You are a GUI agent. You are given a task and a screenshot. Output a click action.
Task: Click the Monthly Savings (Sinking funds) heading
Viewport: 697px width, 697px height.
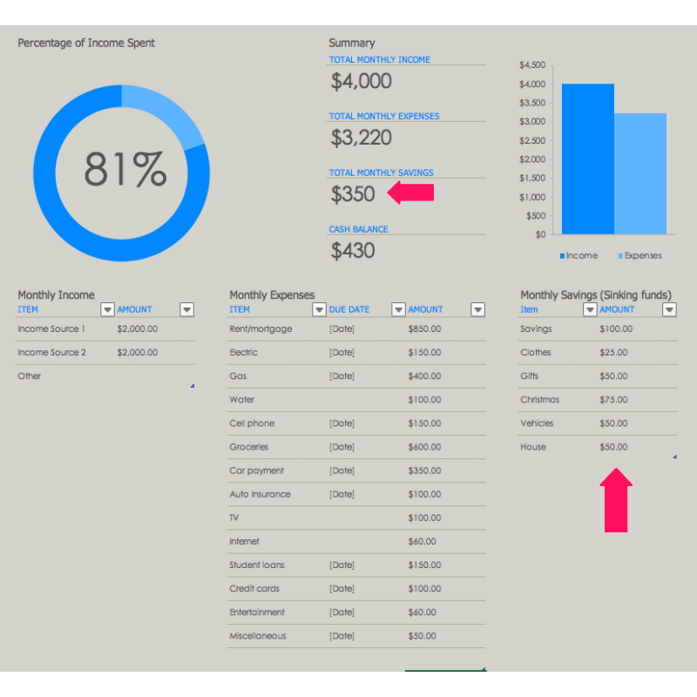(596, 295)
